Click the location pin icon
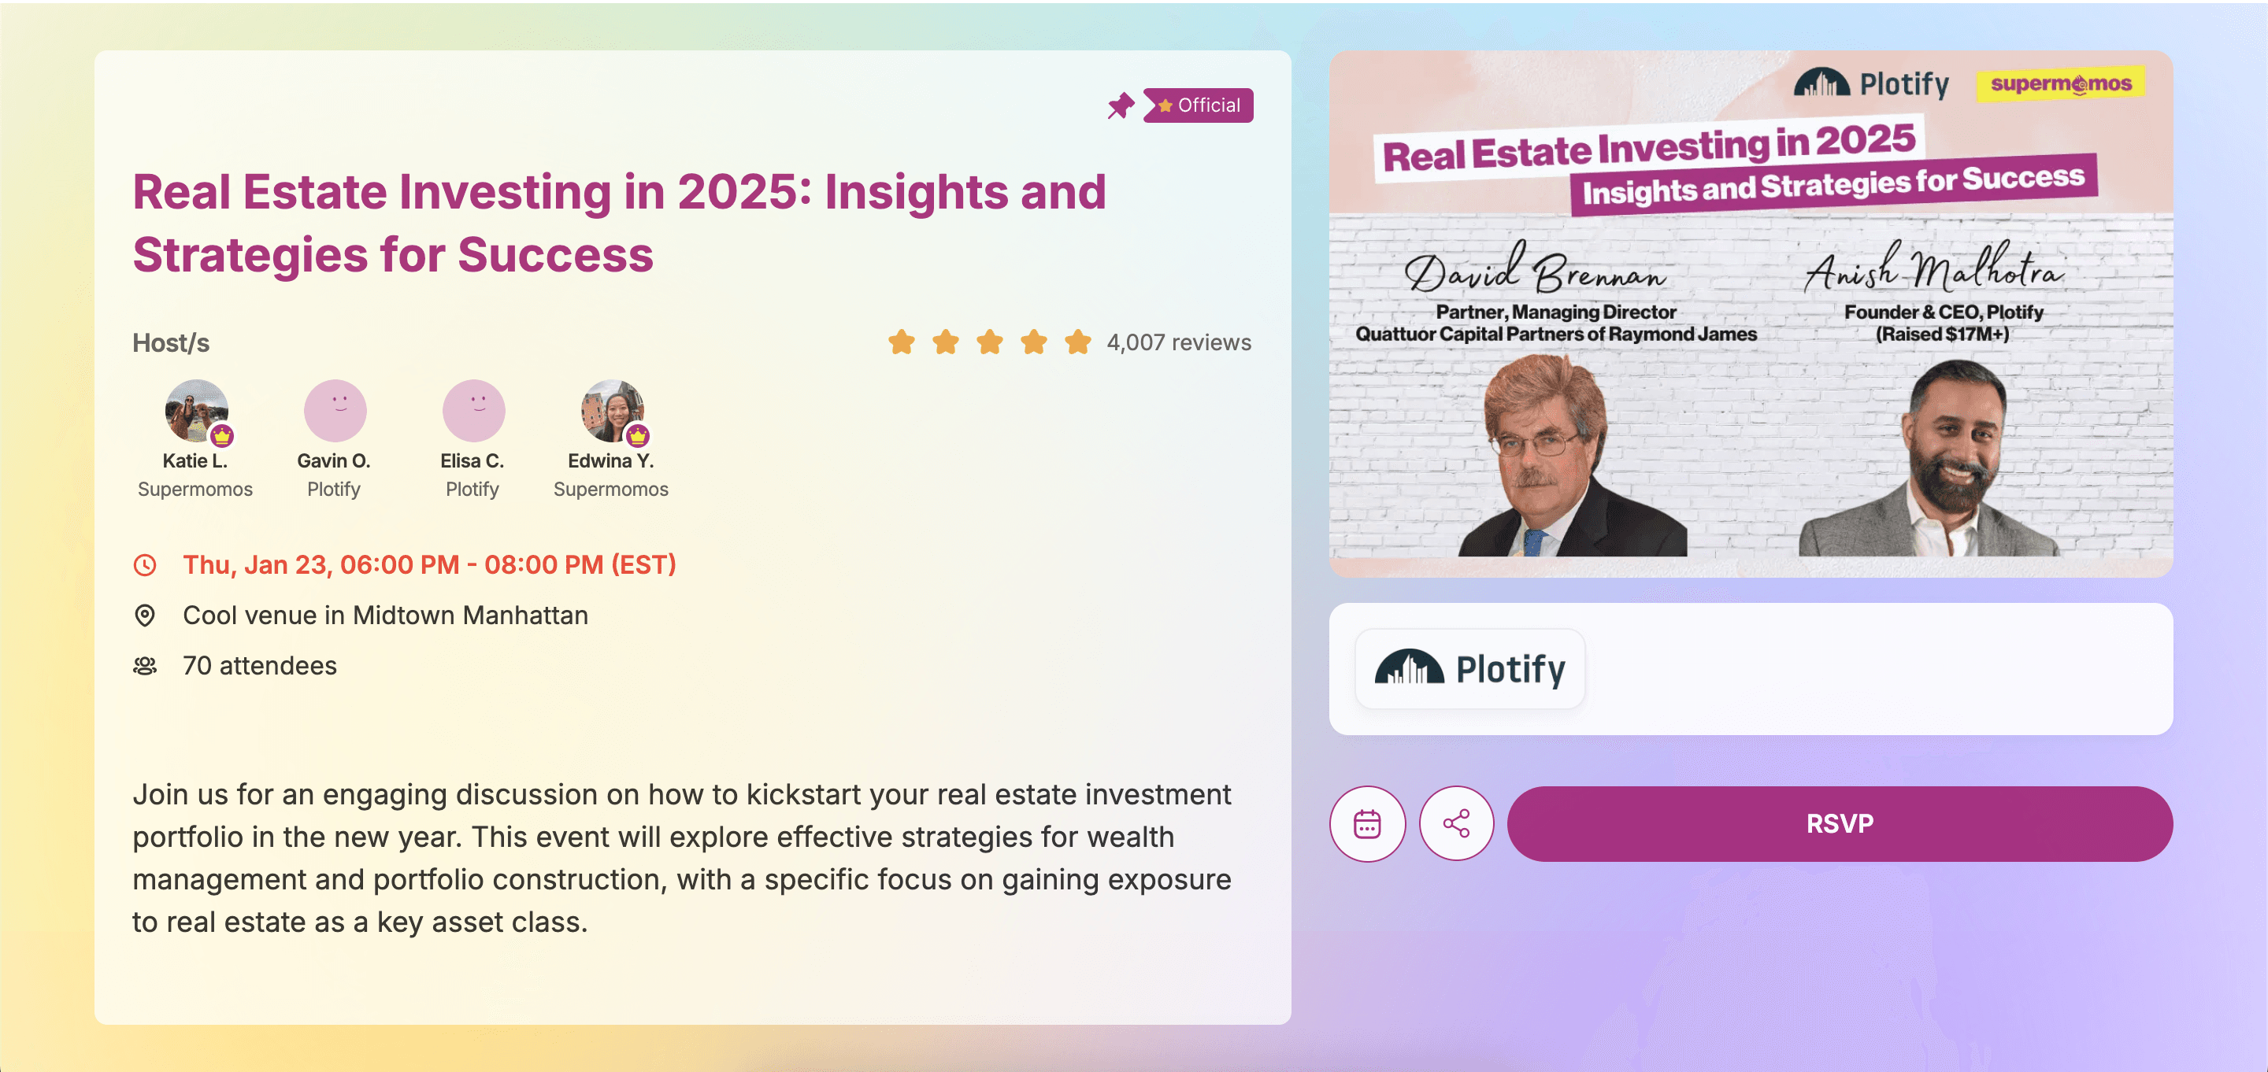This screenshot has height=1072, width=2268. click(x=145, y=615)
